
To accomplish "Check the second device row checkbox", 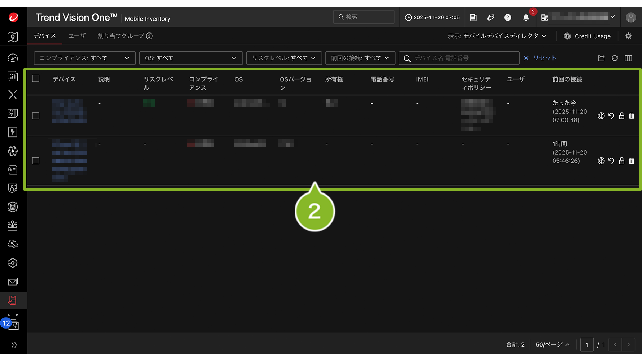I will tap(36, 161).
